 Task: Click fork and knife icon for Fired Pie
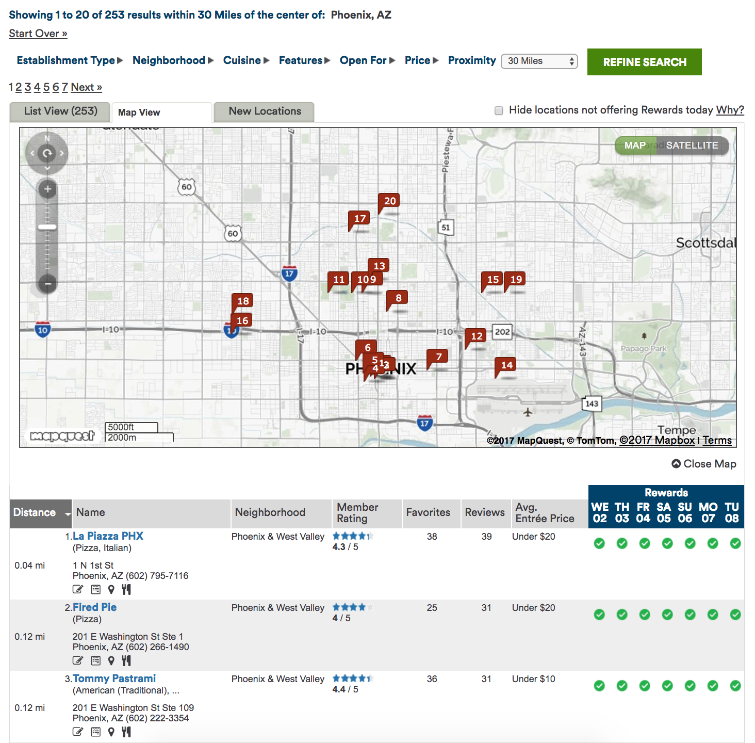coord(126,660)
